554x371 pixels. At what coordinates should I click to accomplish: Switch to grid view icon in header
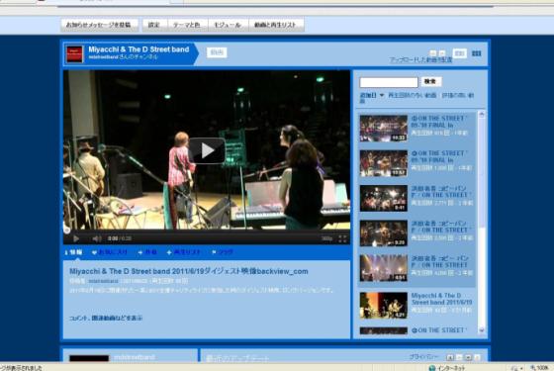[477, 53]
